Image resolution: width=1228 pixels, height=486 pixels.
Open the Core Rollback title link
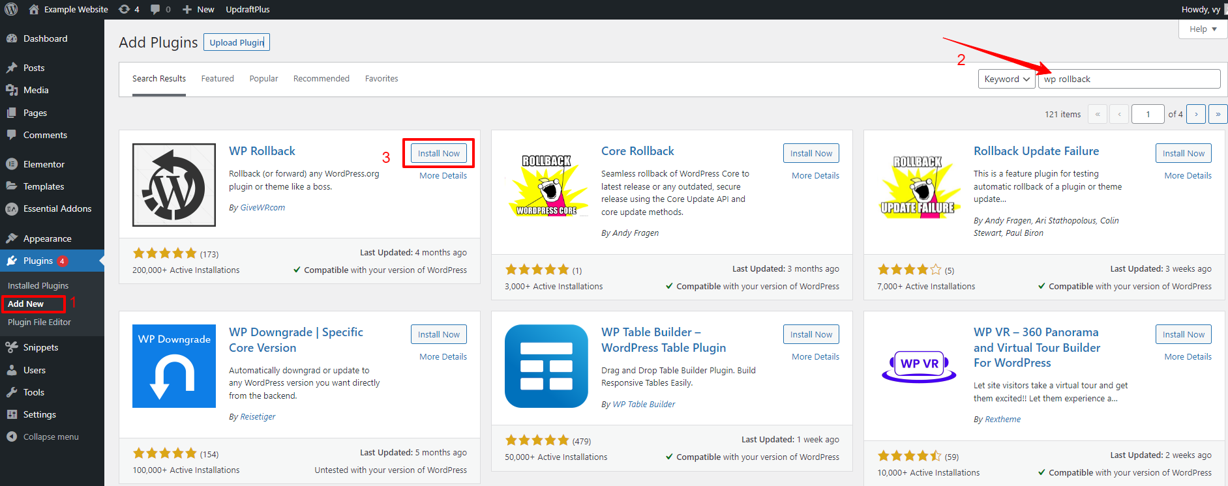tap(638, 151)
